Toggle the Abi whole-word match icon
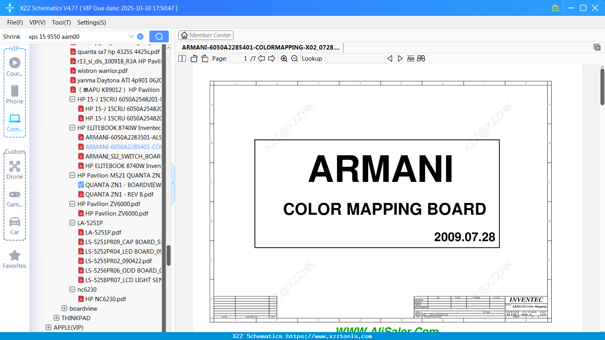Viewport: 605px width, 340px height. tap(411, 59)
